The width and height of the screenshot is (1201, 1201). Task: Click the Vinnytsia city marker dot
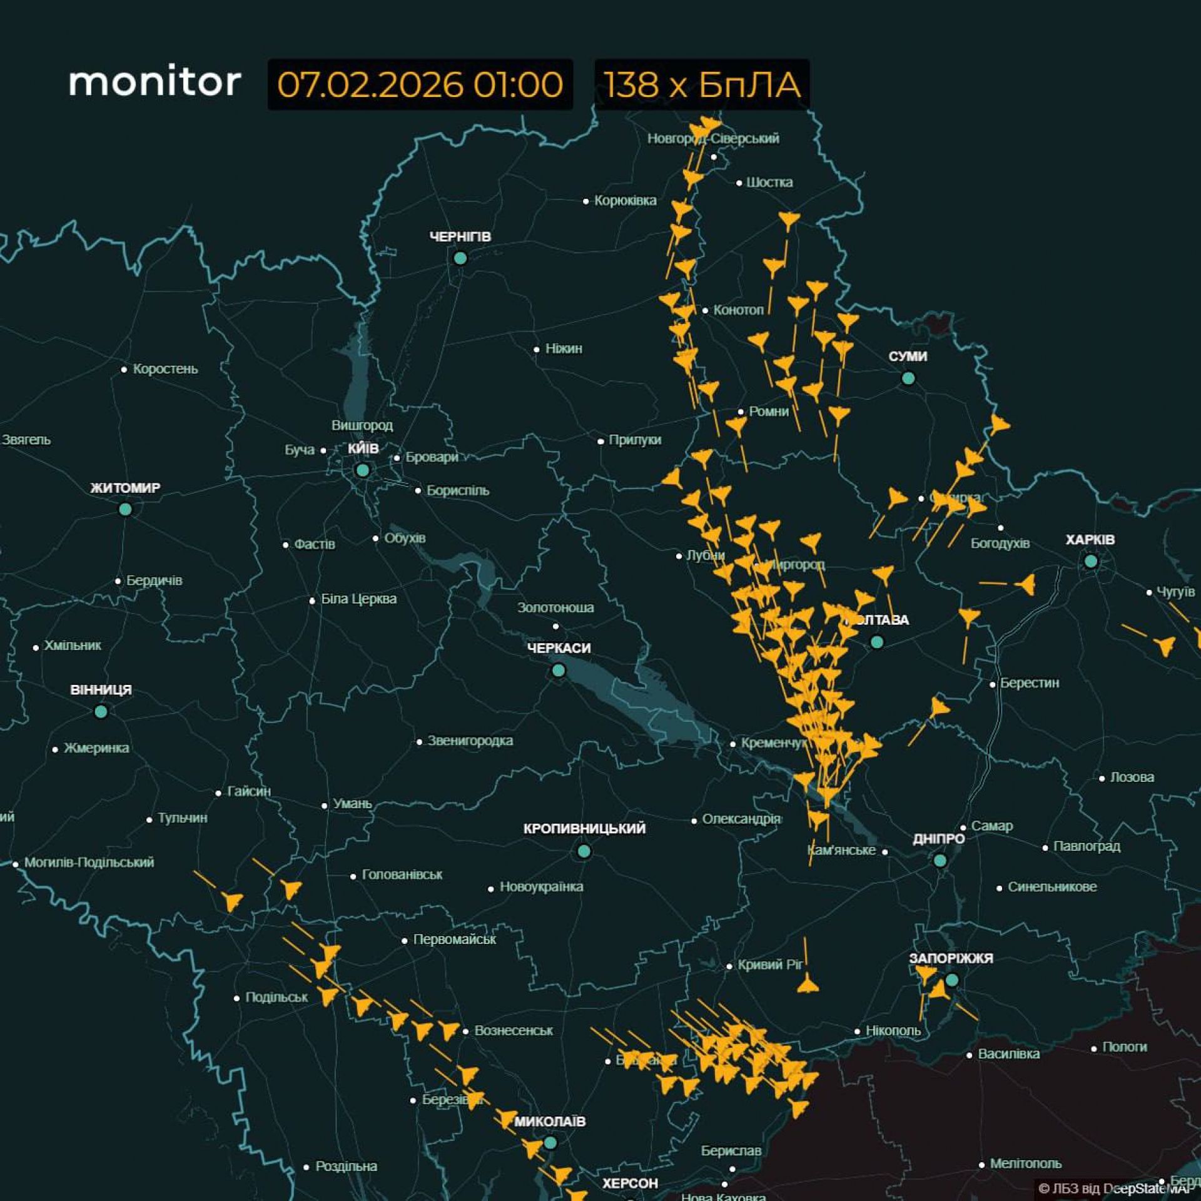pyautogui.click(x=101, y=711)
